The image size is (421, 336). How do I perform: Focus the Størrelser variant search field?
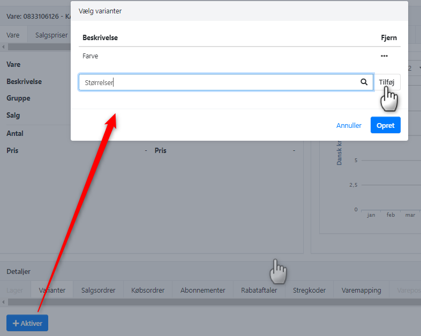click(x=220, y=82)
